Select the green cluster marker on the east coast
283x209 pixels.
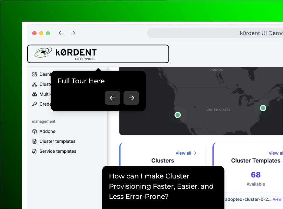(x=263, y=108)
